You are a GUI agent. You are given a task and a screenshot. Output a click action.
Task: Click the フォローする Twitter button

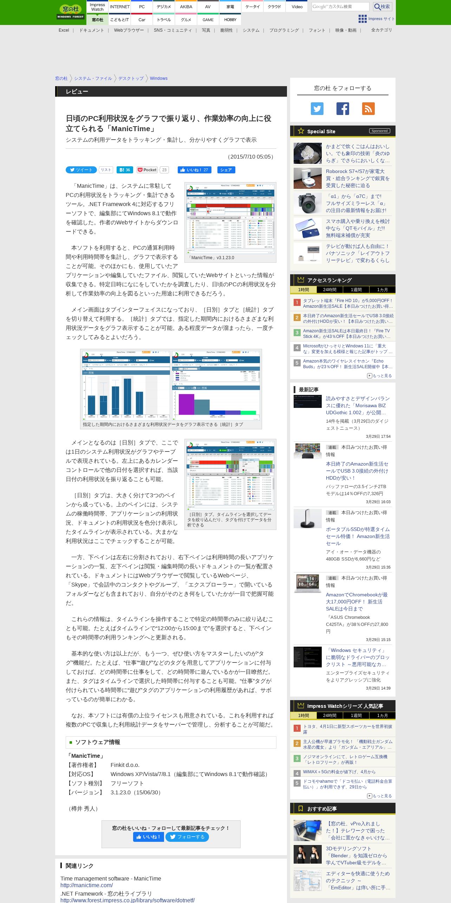(187, 837)
